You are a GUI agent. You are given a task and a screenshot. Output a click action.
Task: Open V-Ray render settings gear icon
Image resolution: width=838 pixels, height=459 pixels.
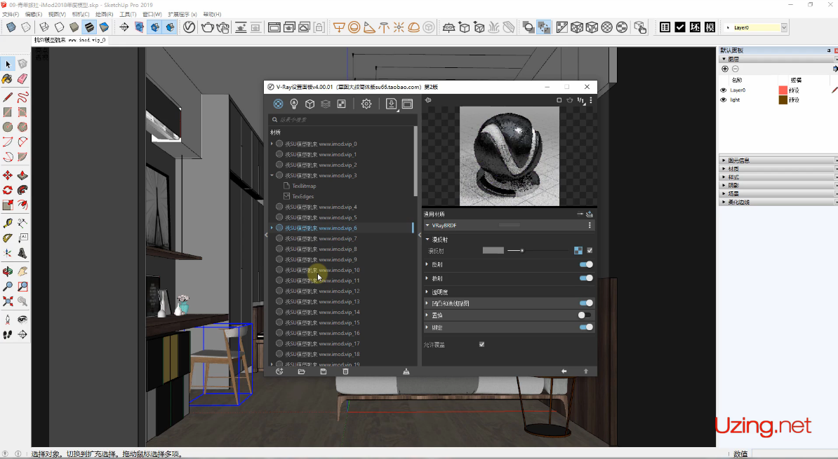point(366,104)
